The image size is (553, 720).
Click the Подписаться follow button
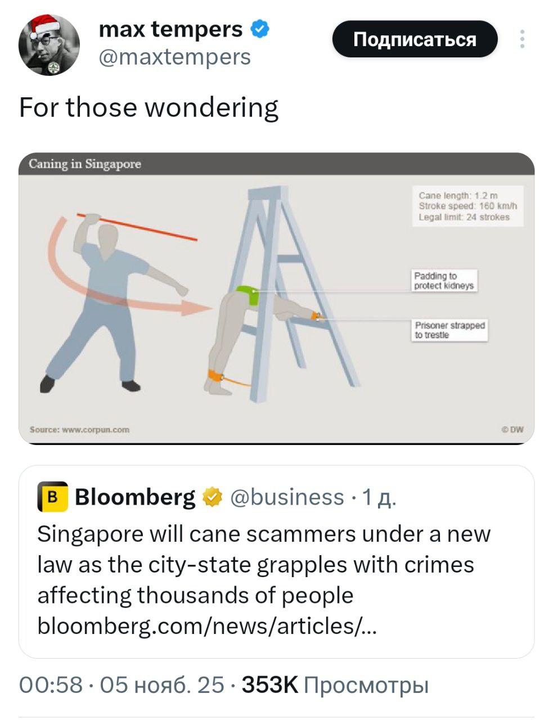point(415,39)
